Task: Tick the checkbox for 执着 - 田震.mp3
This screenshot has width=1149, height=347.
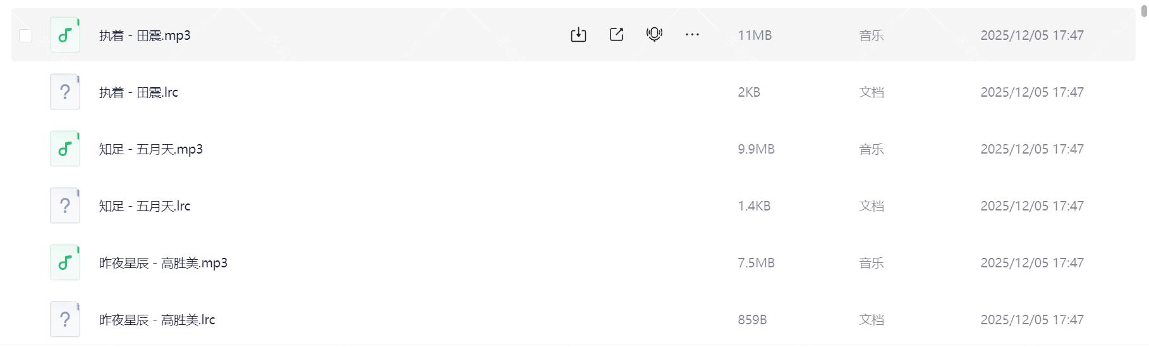Action: tap(26, 35)
